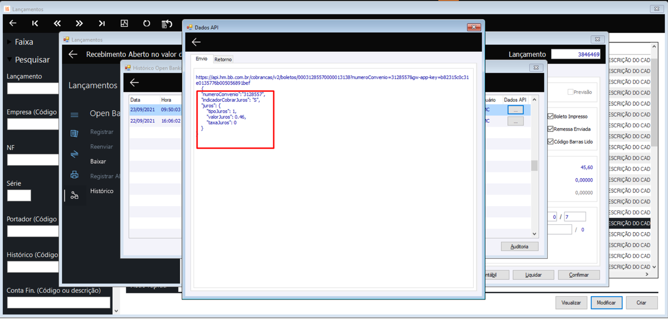This screenshot has width=668, height=319.
Task: Click the Auditoria button
Action: pyautogui.click(x=520, y=246)
